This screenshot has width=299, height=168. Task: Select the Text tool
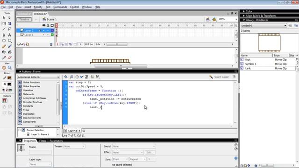click(x=9, y=35)
